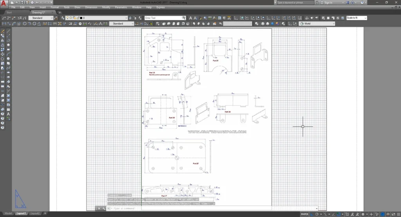Click the Save icon in quick access toolbar
The width and height of the screenshot is (401, 217).
click(22, 2)
